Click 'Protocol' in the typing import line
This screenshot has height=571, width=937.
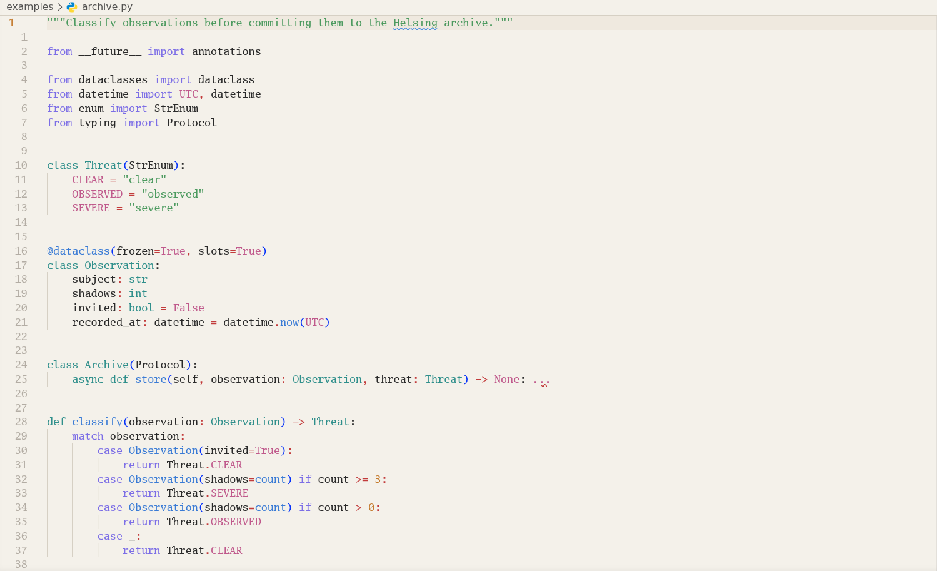point(191,123)
